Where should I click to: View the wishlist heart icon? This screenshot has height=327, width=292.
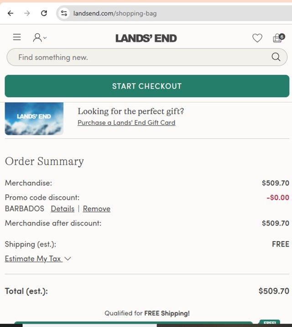(257, 38)
